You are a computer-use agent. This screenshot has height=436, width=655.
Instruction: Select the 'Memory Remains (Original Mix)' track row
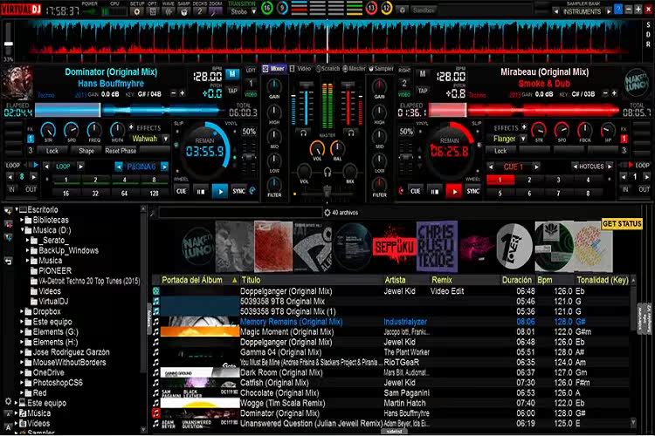[392, 322]
